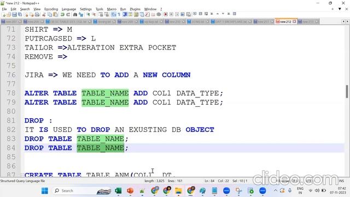Close the 'new 212' tab
Screen dimensions: 350x197
(294, 21)
